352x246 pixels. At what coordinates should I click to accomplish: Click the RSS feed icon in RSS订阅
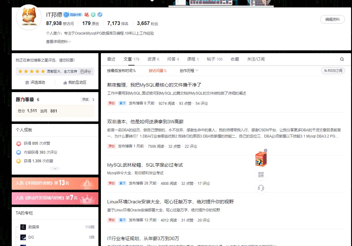(325, 70)
